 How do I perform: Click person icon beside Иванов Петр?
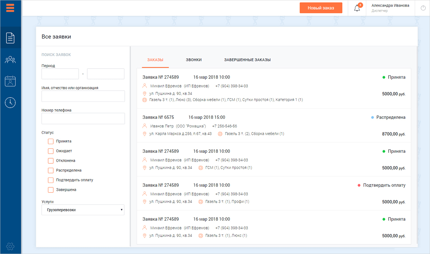145,126
